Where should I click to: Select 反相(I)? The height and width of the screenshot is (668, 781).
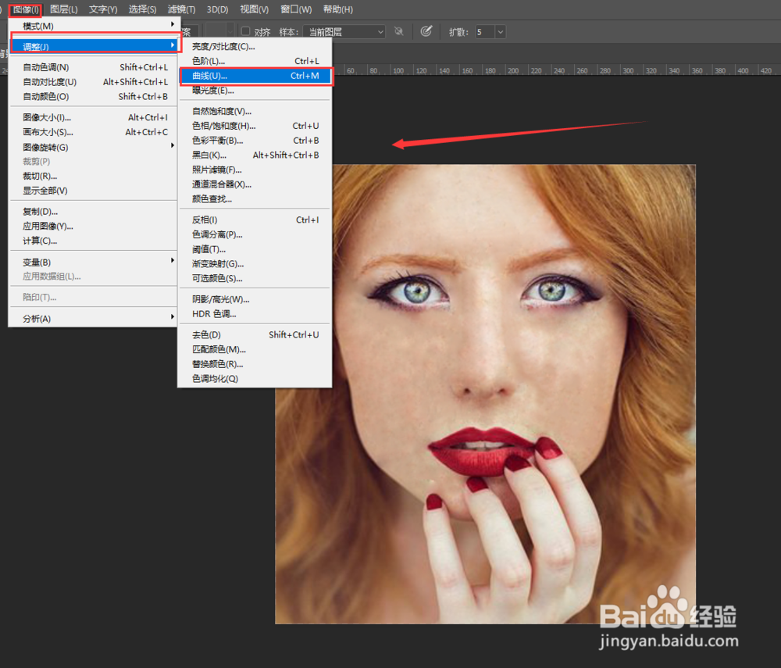[255, 220]
